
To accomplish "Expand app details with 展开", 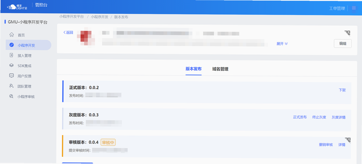I will [x=282, y=43].
